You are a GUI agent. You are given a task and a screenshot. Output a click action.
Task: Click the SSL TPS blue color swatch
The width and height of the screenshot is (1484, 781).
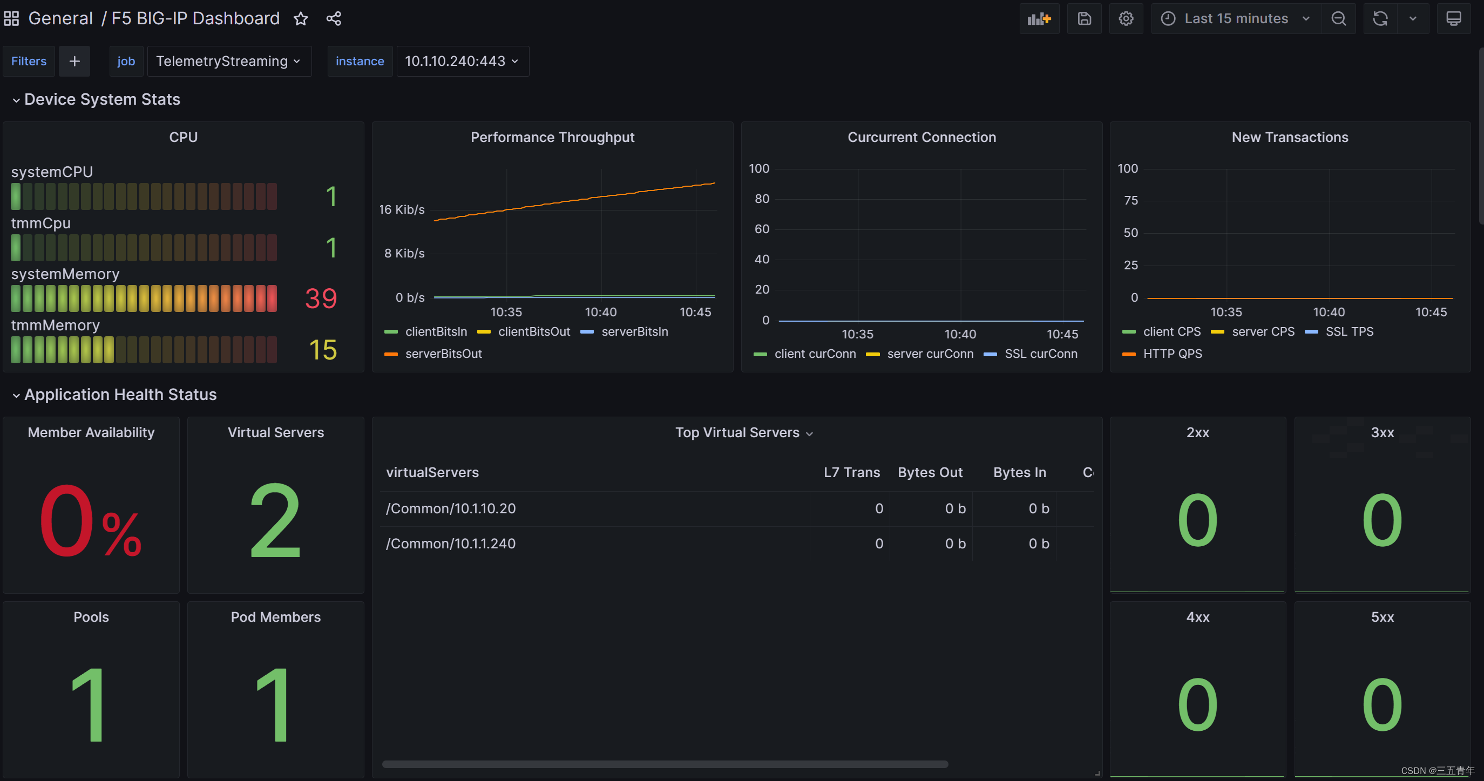pyautogui.click(x=1311, y=332)
